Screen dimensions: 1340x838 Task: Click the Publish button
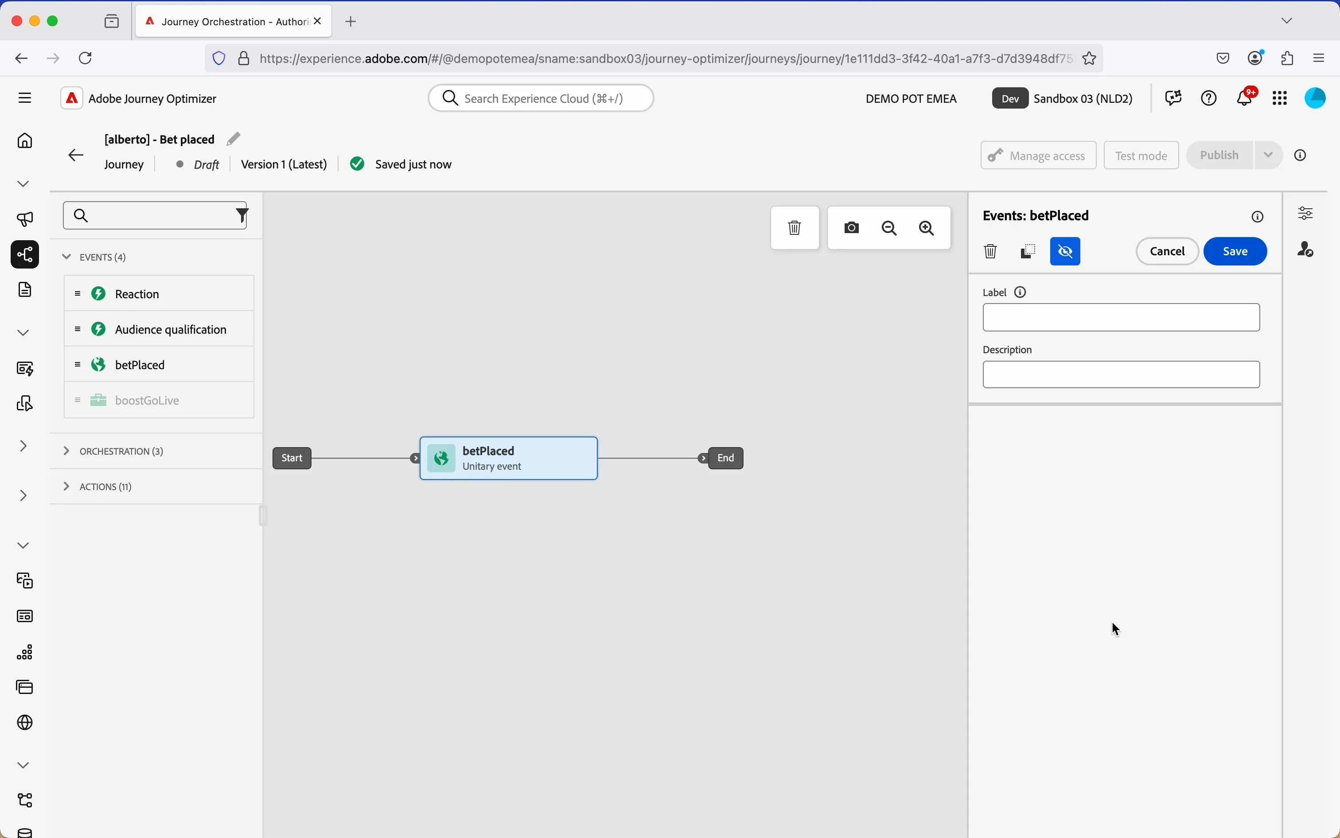pyautogui.click(x=1220, y=155)
